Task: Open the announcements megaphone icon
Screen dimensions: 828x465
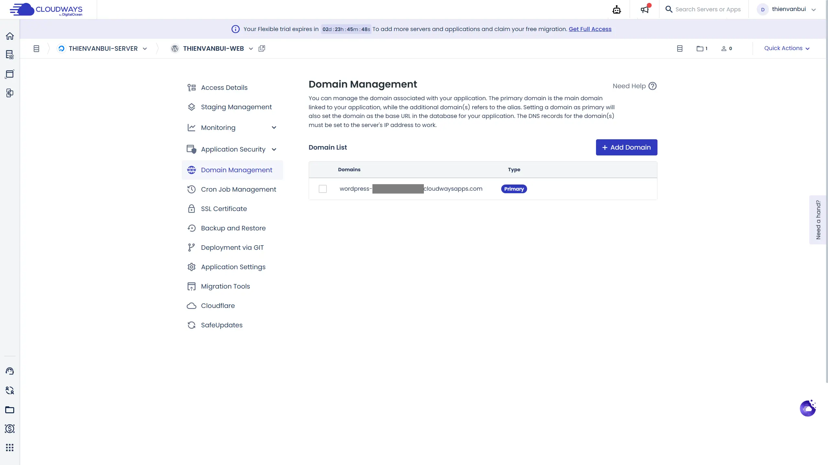Action: click(x=645, y=9)
